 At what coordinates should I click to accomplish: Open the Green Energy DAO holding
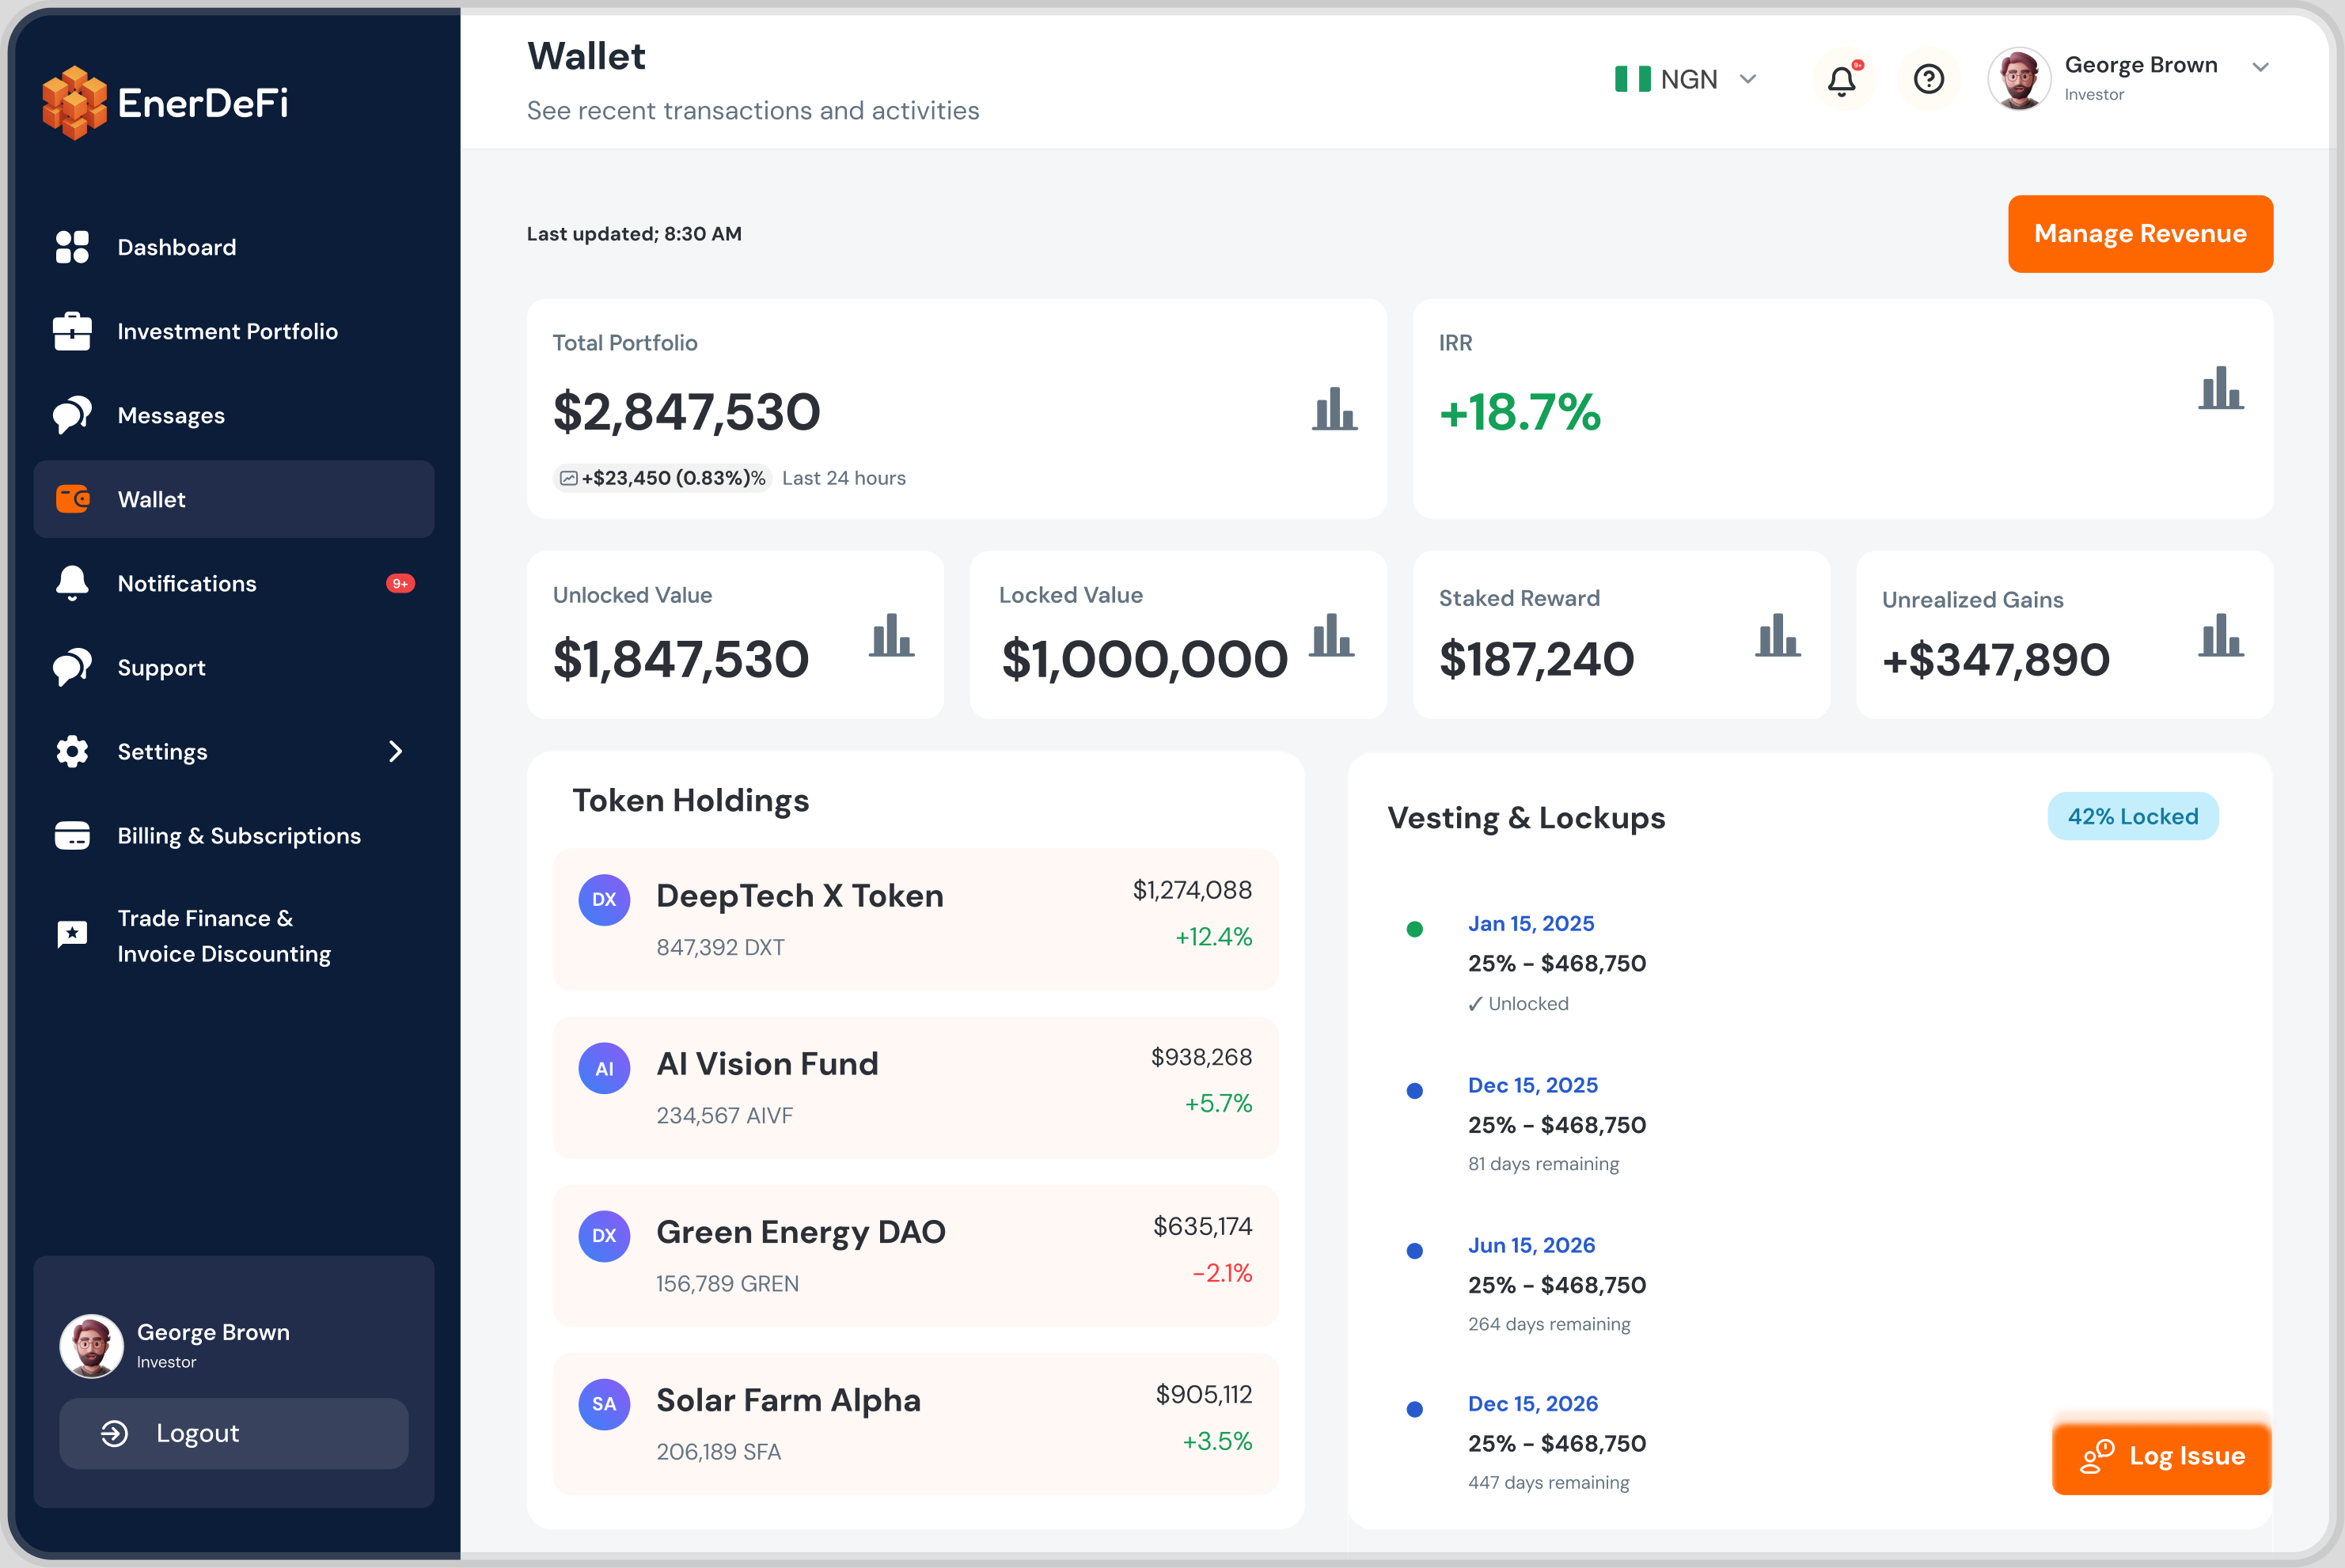tap(916, 1255)
